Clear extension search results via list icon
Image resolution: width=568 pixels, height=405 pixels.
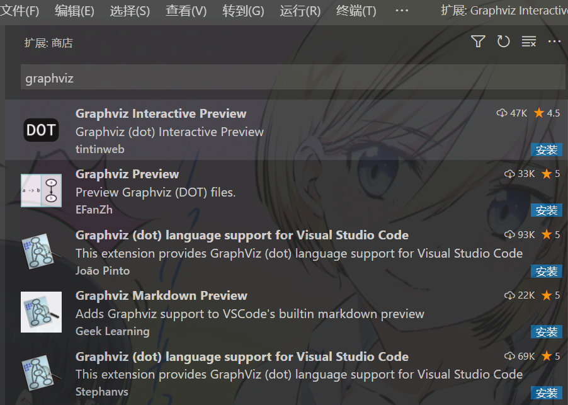[528, 41]
